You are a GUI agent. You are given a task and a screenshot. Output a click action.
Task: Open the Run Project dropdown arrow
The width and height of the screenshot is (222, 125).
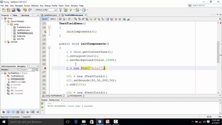click(74, 10)
